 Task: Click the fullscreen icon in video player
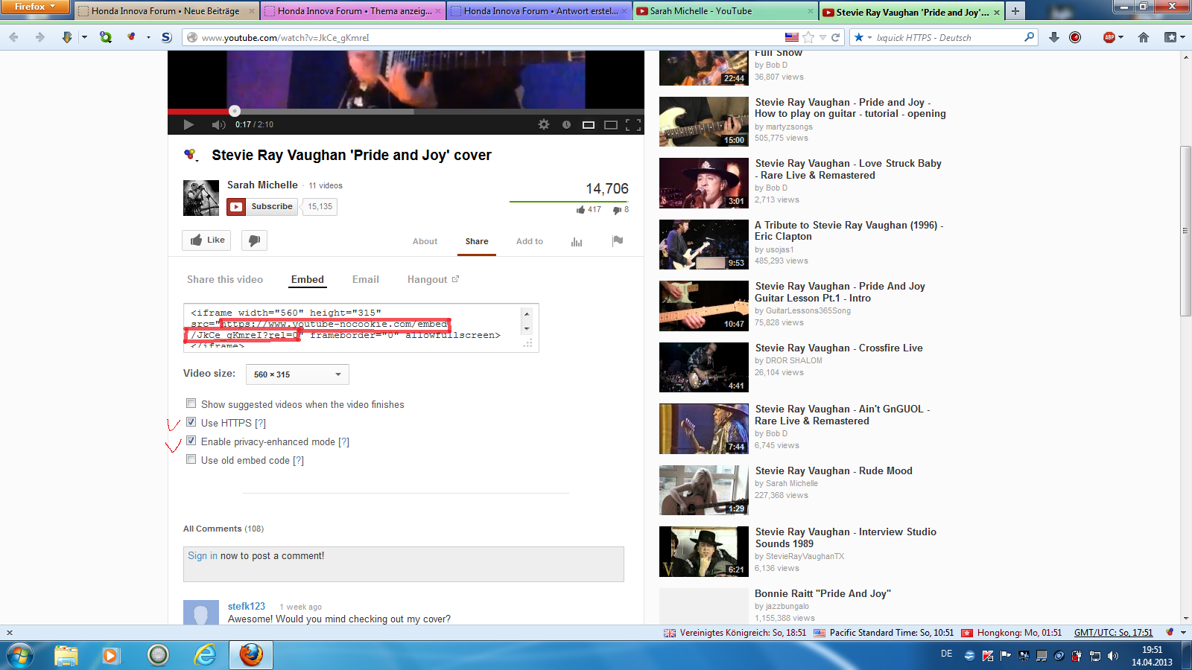pos(633,124)
